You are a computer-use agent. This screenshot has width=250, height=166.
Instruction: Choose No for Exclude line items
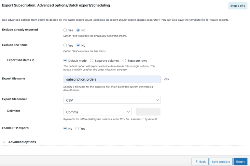point(78,45)
